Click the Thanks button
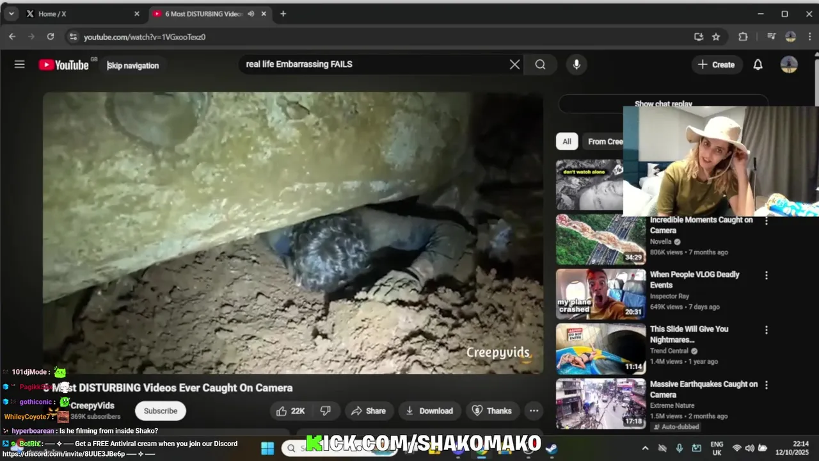Image resolution: width=819 pixels, height=461 pixels. coord(492,411)
